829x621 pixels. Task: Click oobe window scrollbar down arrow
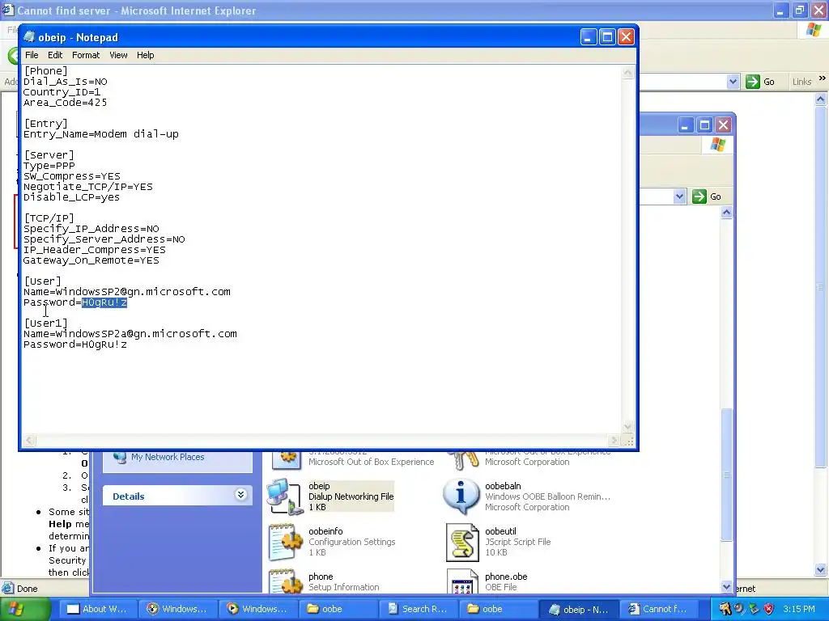(726, 587)
